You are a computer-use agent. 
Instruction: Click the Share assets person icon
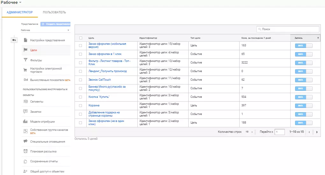(x=25, y=171)
